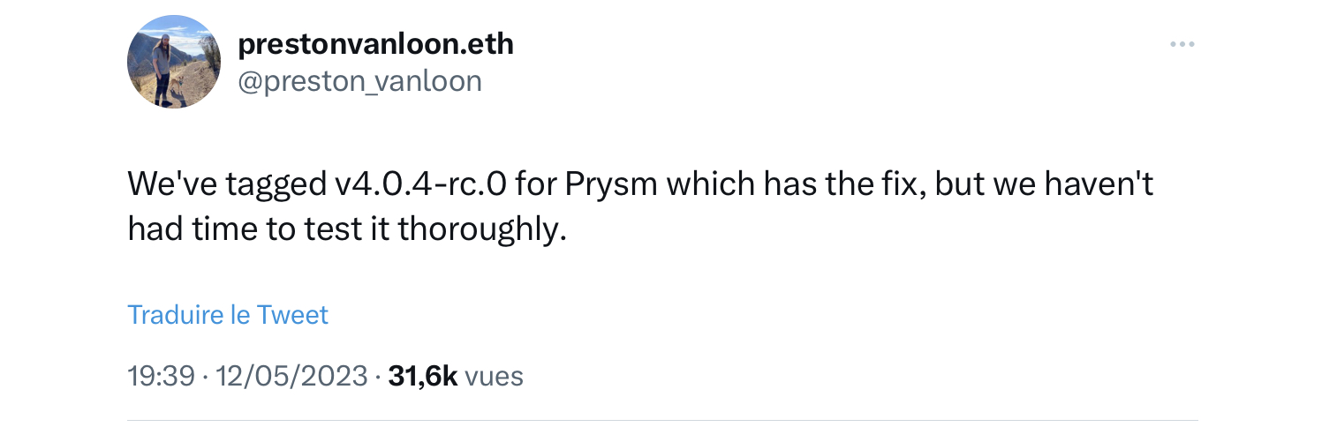Viewport: 1322px width, 427px height.
Task: Click the word Prysm in the tweet
Action: point(611,186)
